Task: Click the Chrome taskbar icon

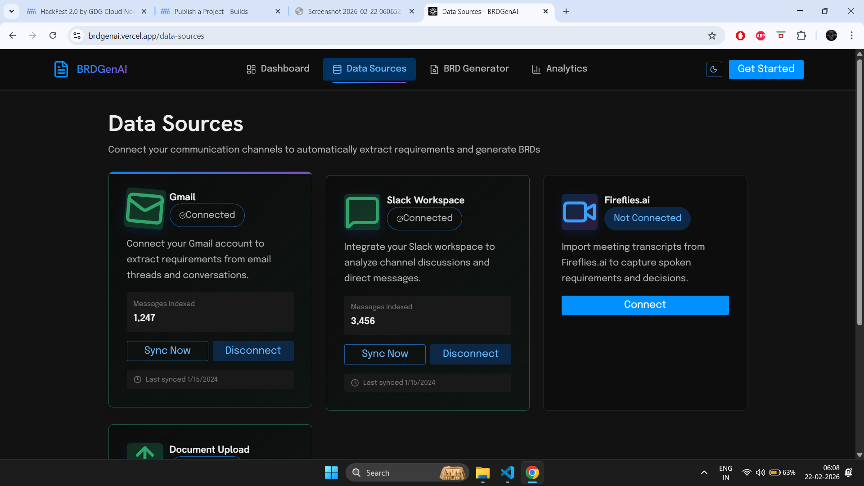Action: (532, 472)
